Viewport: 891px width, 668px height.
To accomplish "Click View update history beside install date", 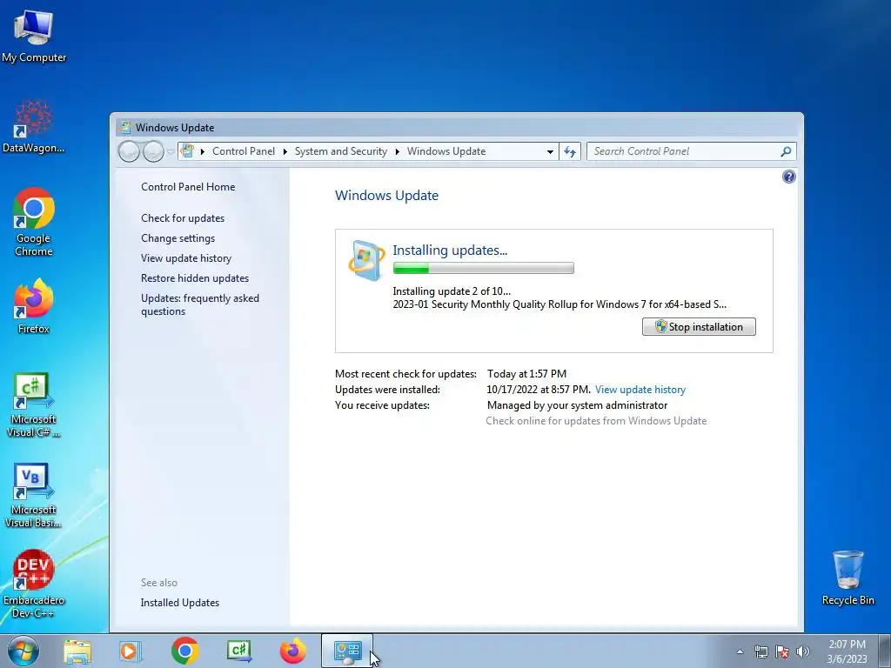I will tap(640, 390).
